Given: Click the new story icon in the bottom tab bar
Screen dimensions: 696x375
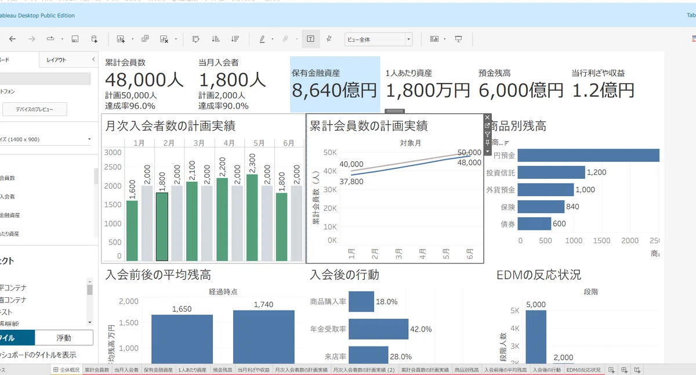Looking at the screenshot, I should point(637,370).
